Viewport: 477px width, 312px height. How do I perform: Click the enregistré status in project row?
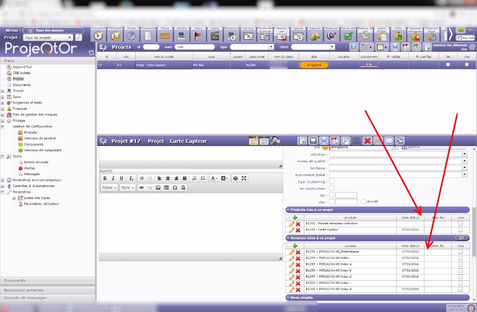pos(314,65)
